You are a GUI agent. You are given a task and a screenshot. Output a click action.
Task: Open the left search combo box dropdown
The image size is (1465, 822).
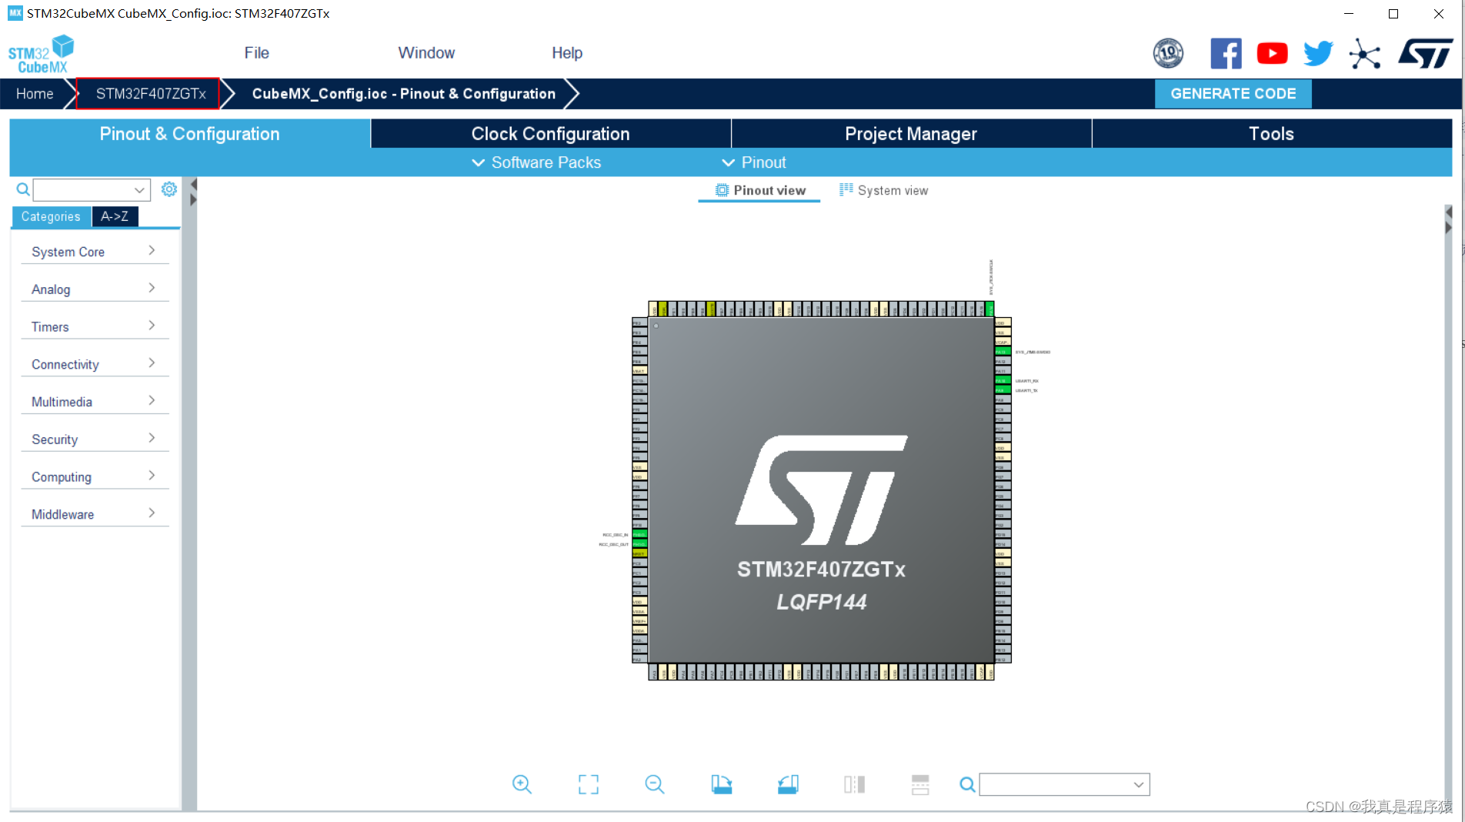click(138, 189)
